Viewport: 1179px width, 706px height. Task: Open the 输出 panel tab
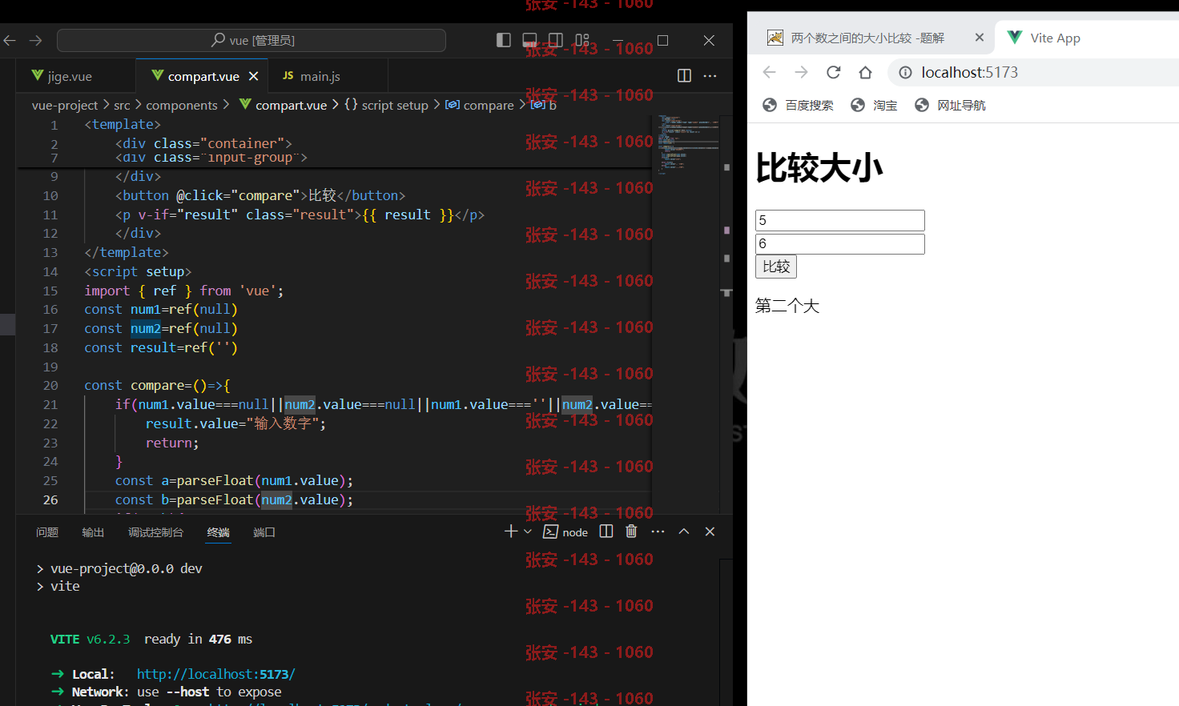(x=93, y=532)
